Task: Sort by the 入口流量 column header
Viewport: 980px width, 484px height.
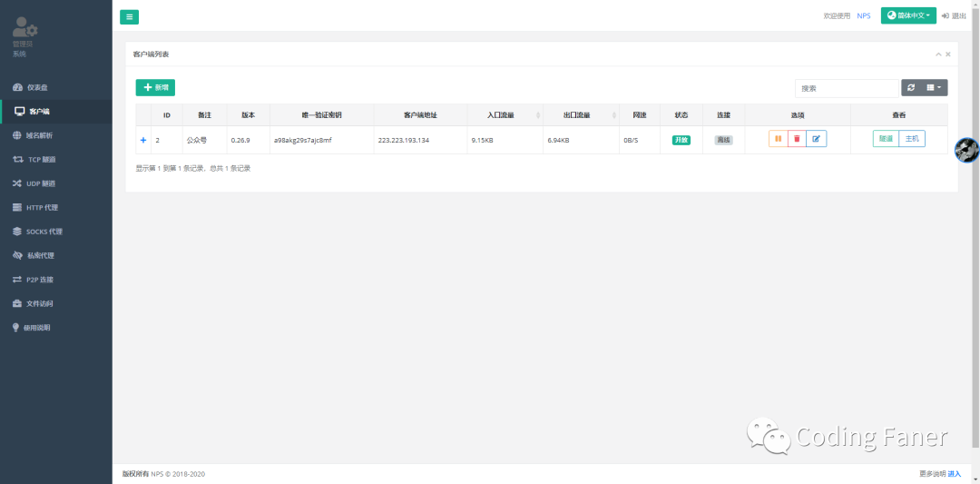Action: (x=505, y=115)
